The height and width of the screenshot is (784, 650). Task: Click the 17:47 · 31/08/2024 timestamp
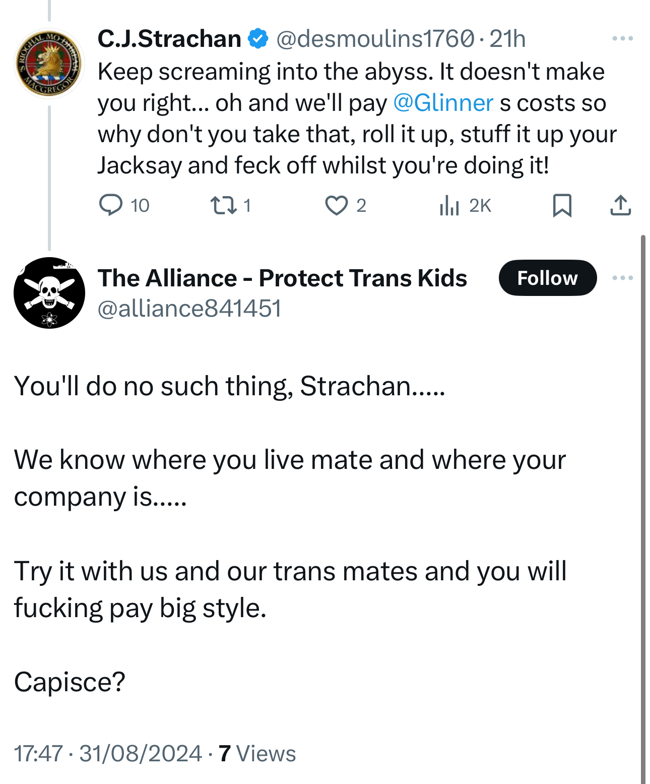[x=108, y=754]
